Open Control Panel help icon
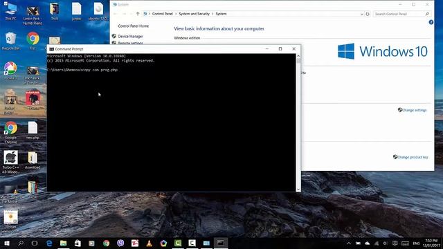 pyautogui.click(x=431, y=22)
